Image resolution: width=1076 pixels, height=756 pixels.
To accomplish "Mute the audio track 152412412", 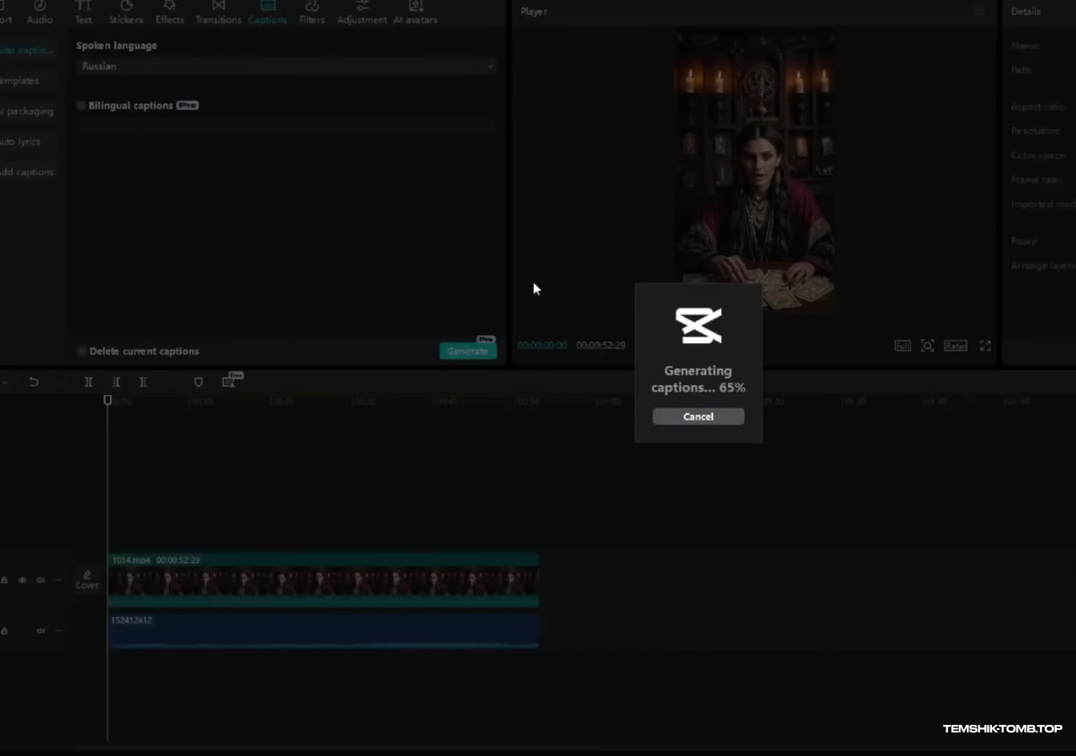I will point(40,631).
